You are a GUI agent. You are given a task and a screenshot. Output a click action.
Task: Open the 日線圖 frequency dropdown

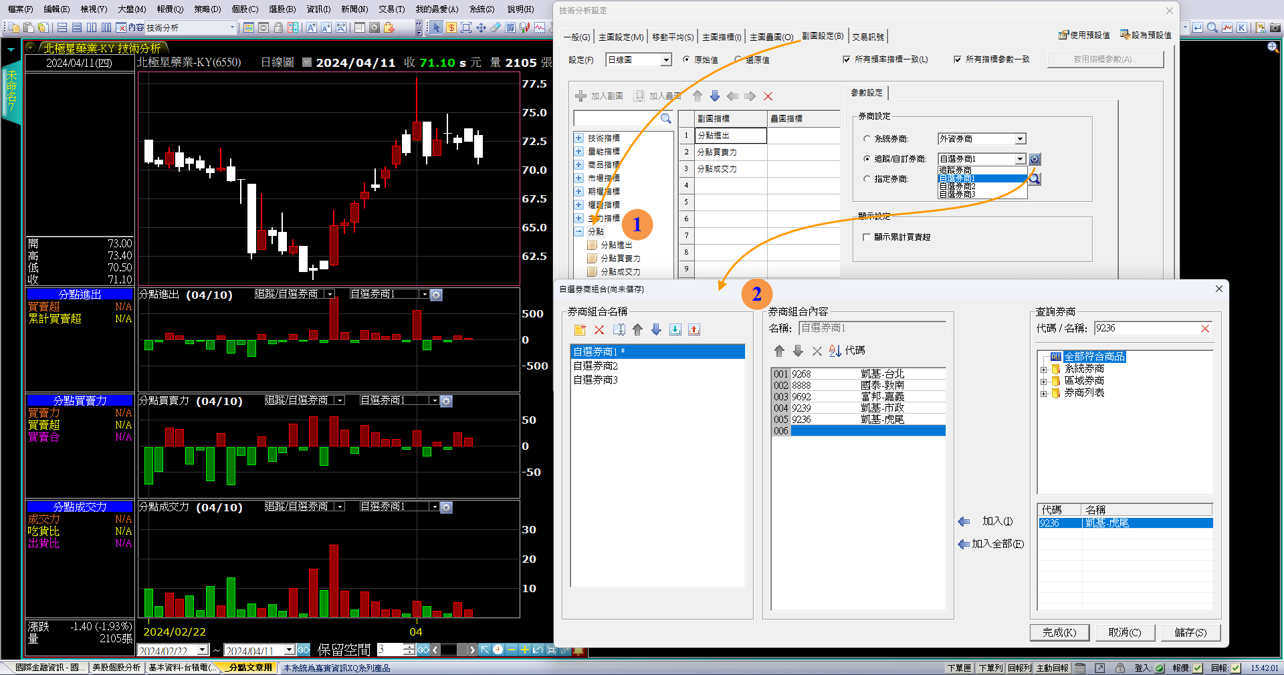pyautogui.click(x=666, y=60)
